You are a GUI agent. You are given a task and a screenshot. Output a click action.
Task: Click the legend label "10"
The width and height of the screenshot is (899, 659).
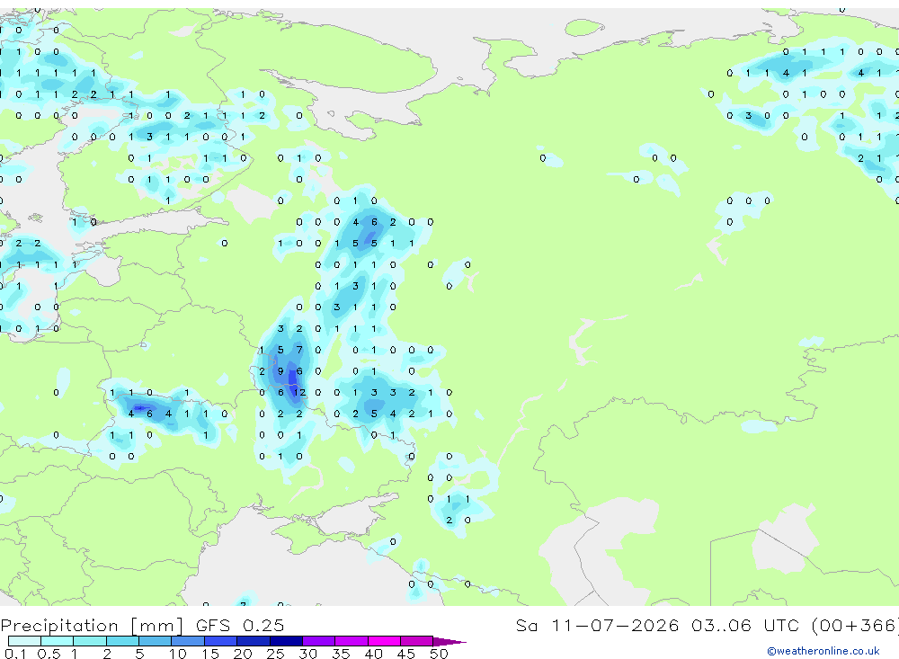pos(178,654)
